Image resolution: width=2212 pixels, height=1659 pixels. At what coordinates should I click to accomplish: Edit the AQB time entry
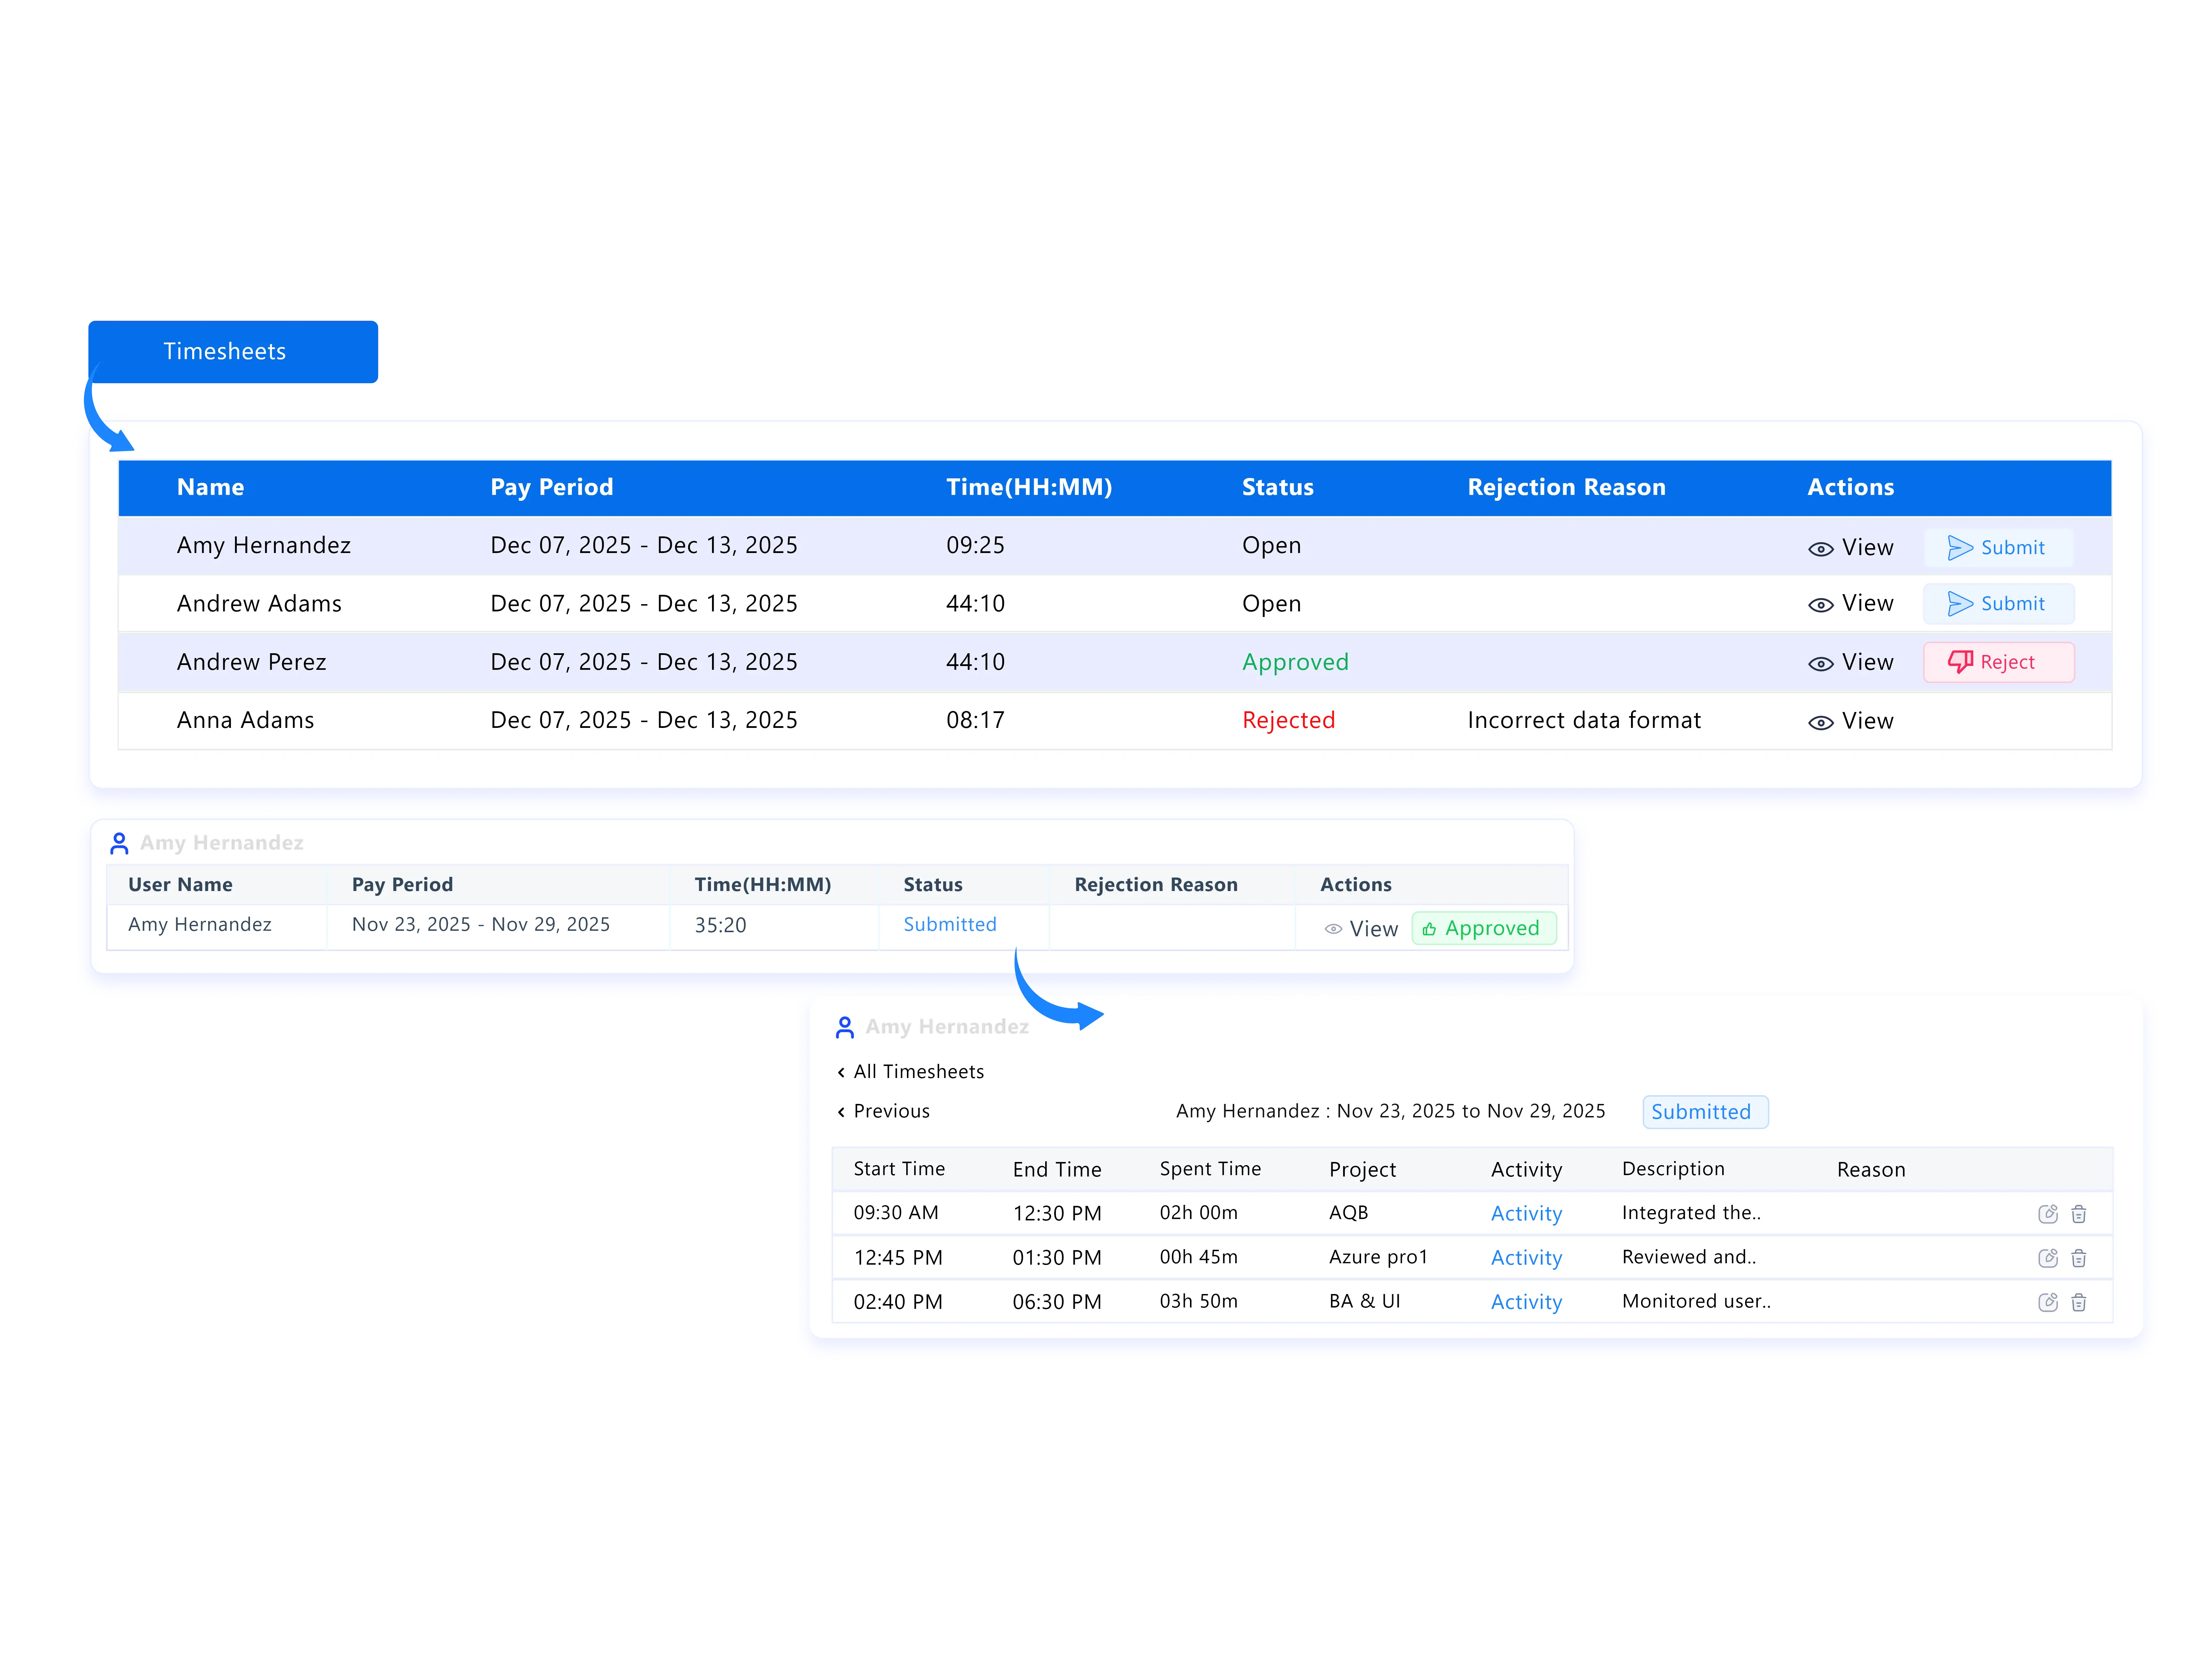point(2047,1213)
